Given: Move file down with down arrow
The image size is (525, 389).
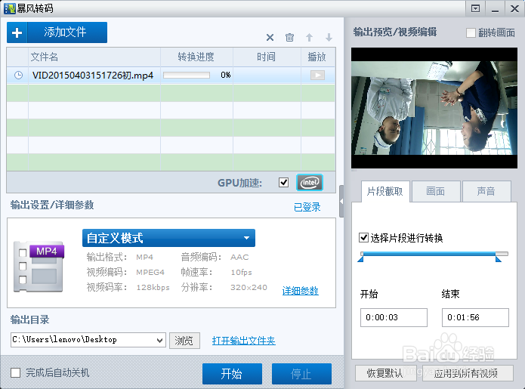Looking at the screenshot, I should click(329, 37).
